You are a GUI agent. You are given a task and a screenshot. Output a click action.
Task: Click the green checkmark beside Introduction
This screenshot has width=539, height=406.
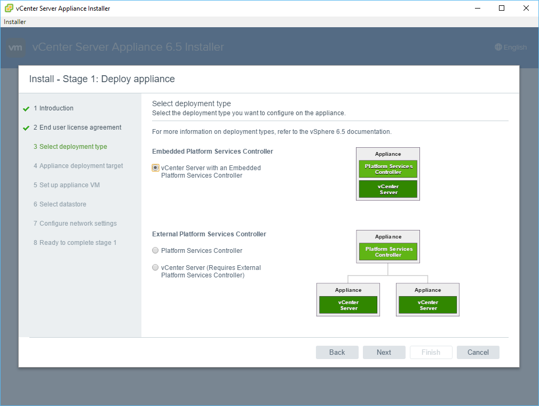click(26, 109)
